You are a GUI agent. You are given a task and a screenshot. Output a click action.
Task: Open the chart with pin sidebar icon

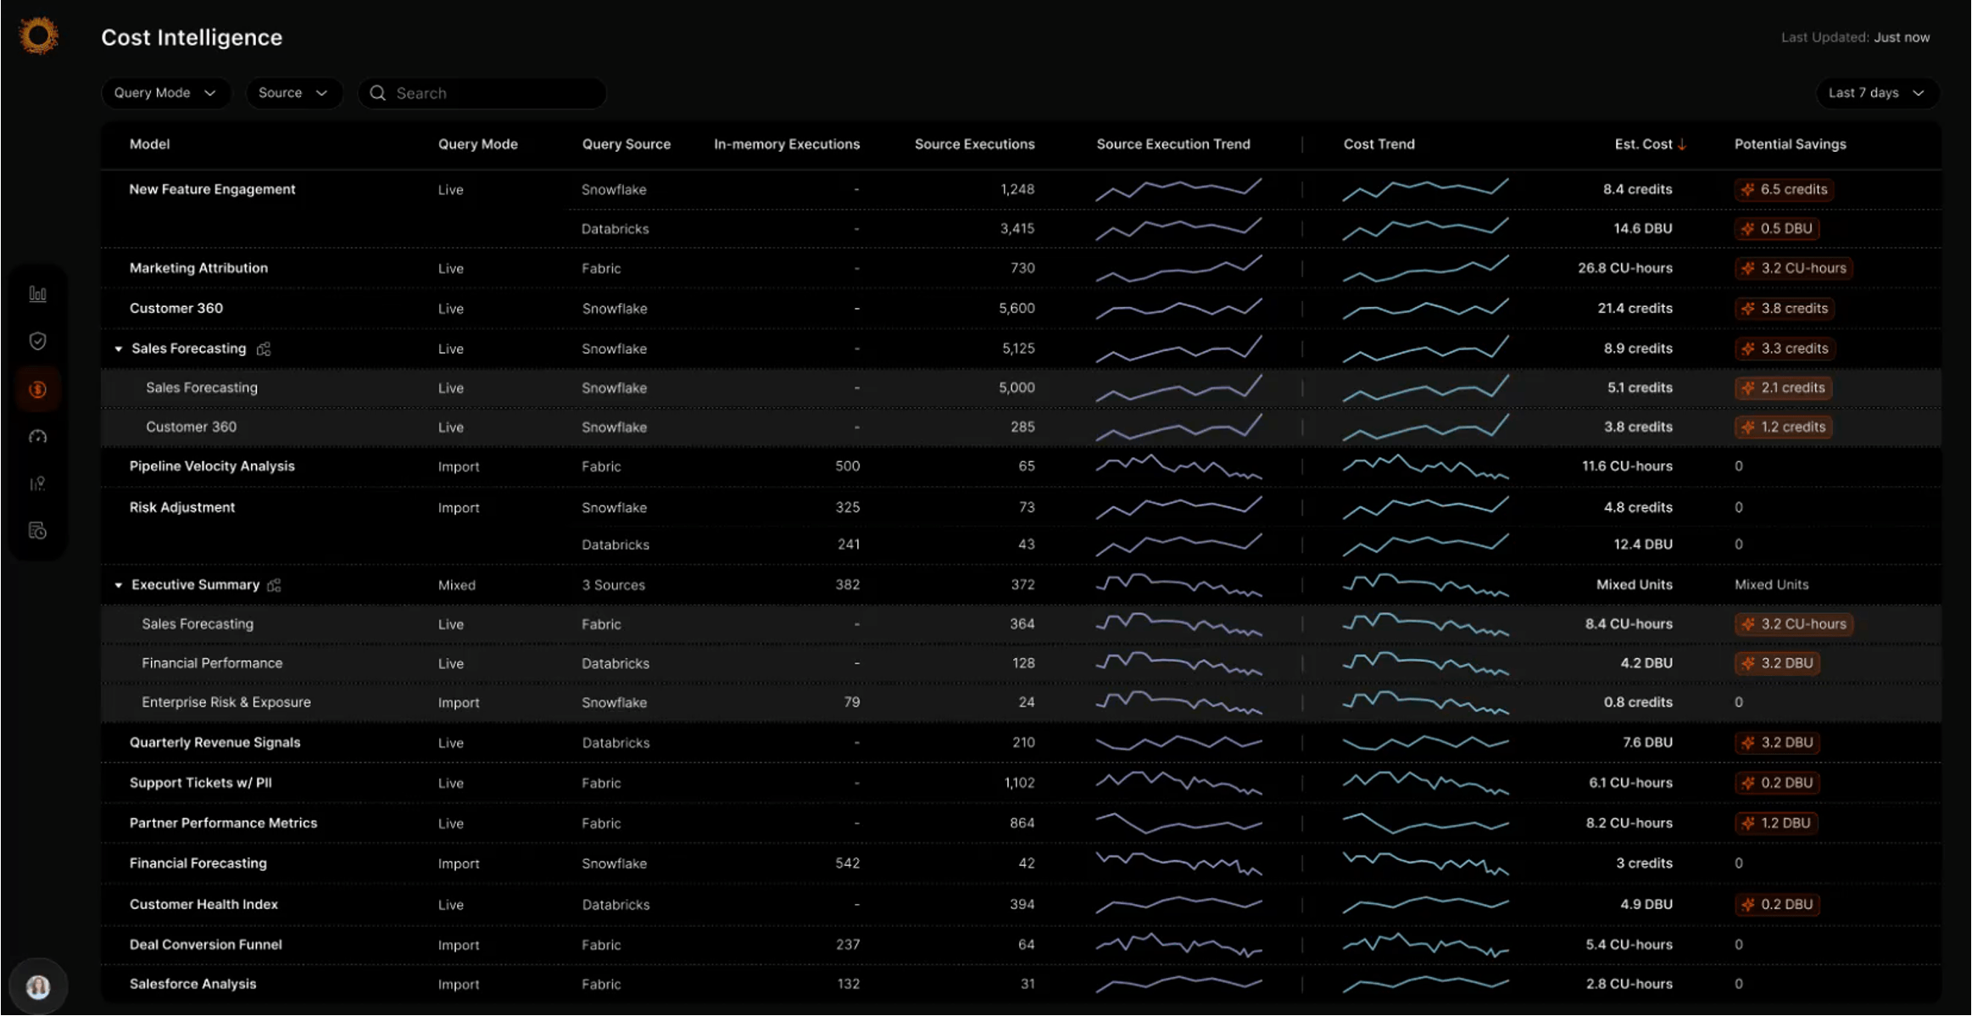point(37,483)
